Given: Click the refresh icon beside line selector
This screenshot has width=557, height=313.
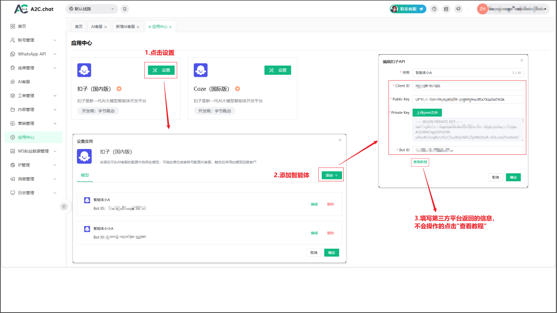Looking at the screenshot, I should point(125,9).
